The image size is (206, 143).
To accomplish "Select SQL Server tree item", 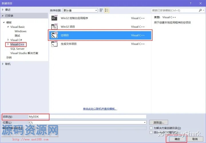I will [17, 49].
